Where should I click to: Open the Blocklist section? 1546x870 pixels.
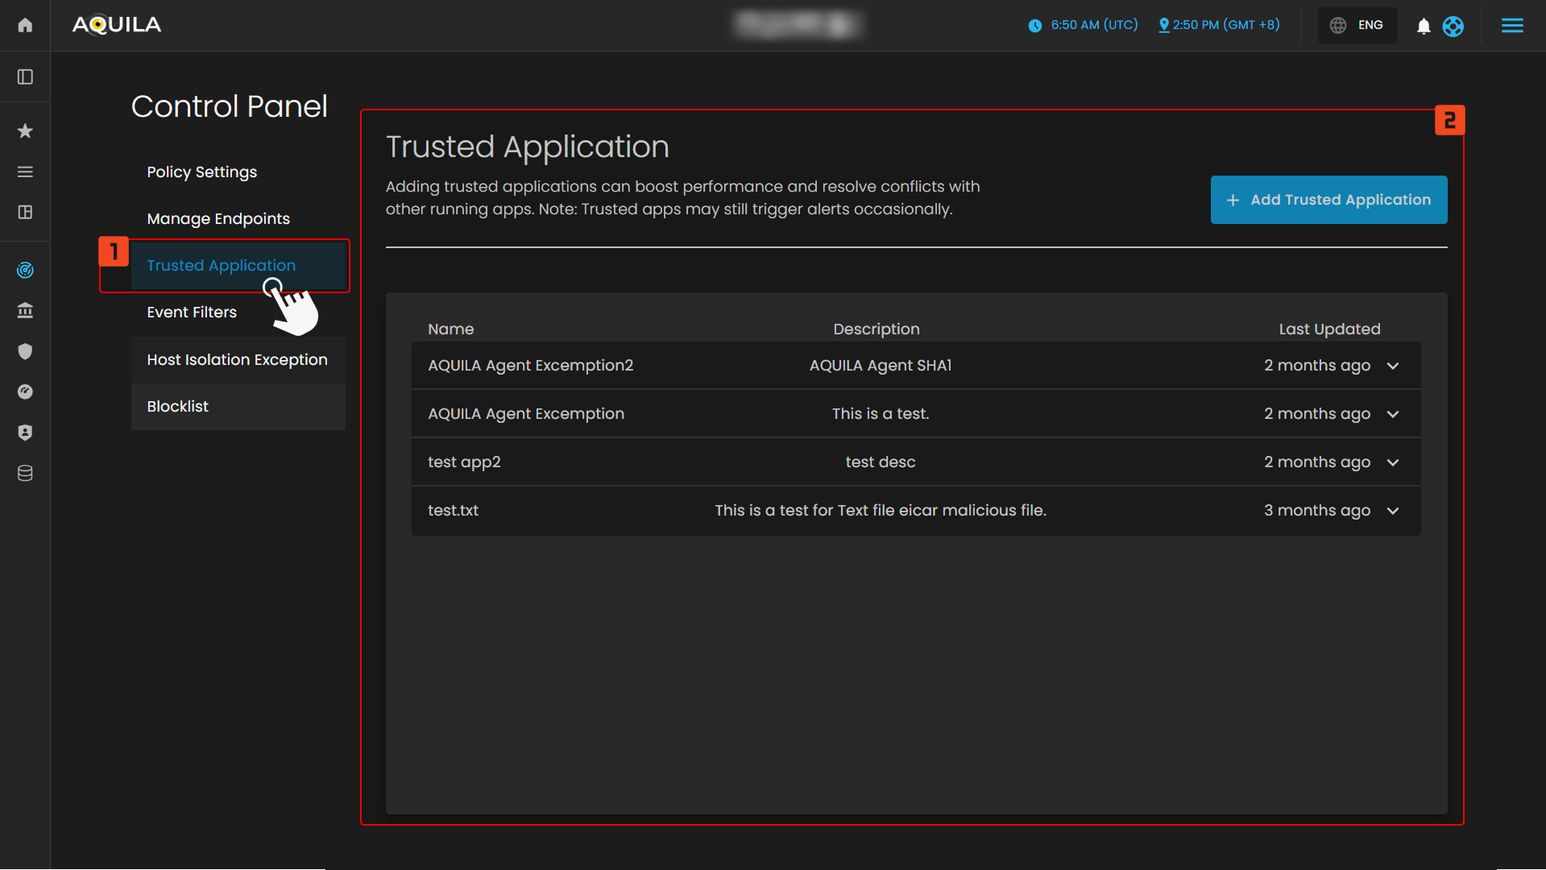(x=177, y=407)
